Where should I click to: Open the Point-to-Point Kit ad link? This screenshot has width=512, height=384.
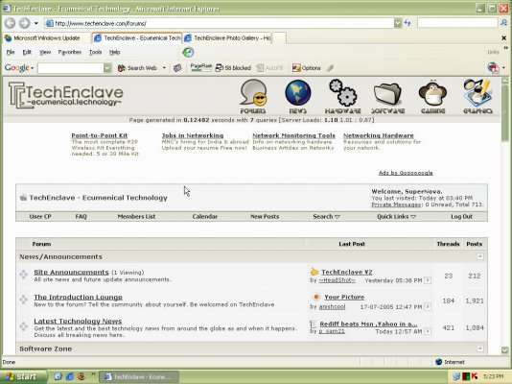100,135
